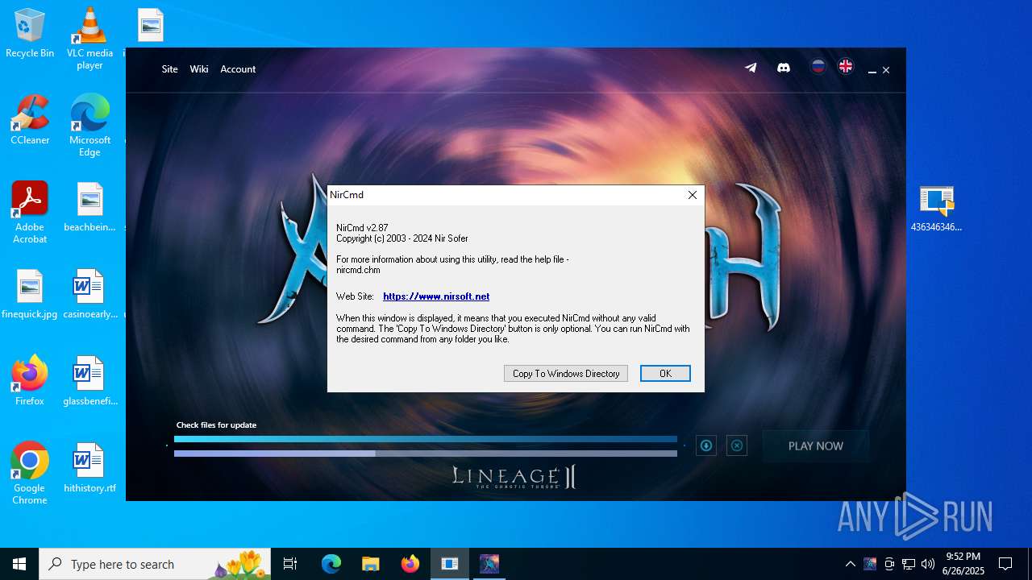Open the Account menu in launcher

pos(238,69)
